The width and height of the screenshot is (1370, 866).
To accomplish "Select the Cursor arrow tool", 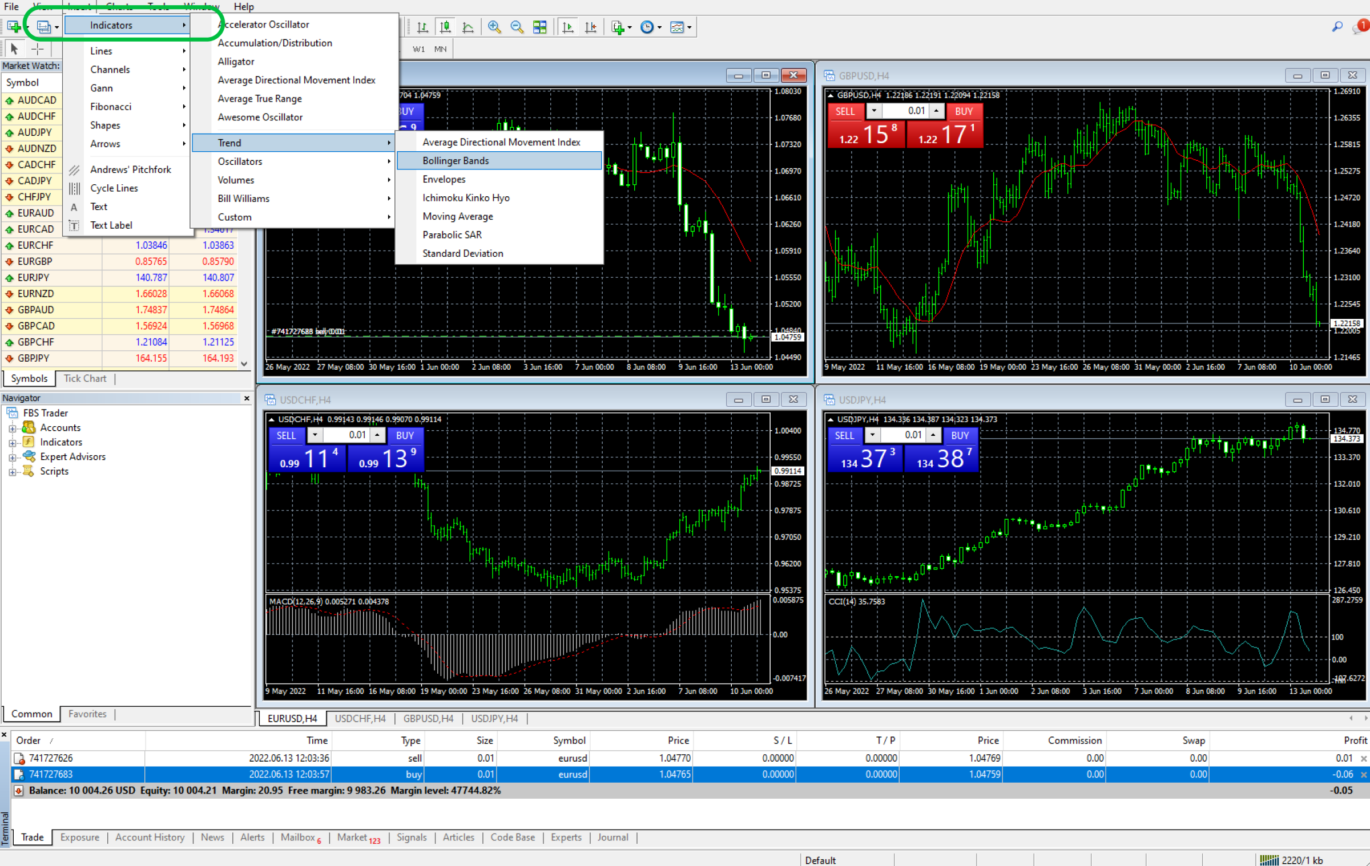I will coord(14,49).
